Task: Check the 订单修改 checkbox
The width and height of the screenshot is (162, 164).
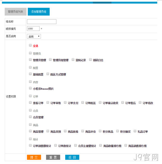Action: point(140,102)
